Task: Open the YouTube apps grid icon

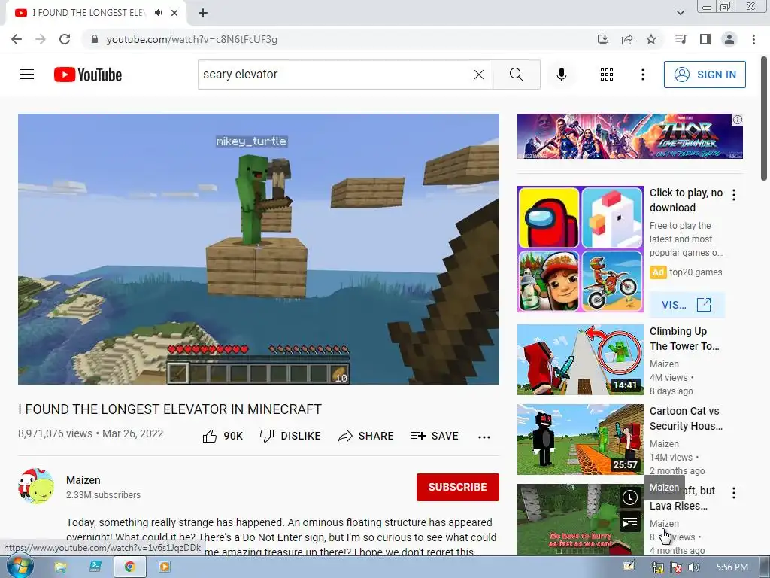Action: point(607,75)
